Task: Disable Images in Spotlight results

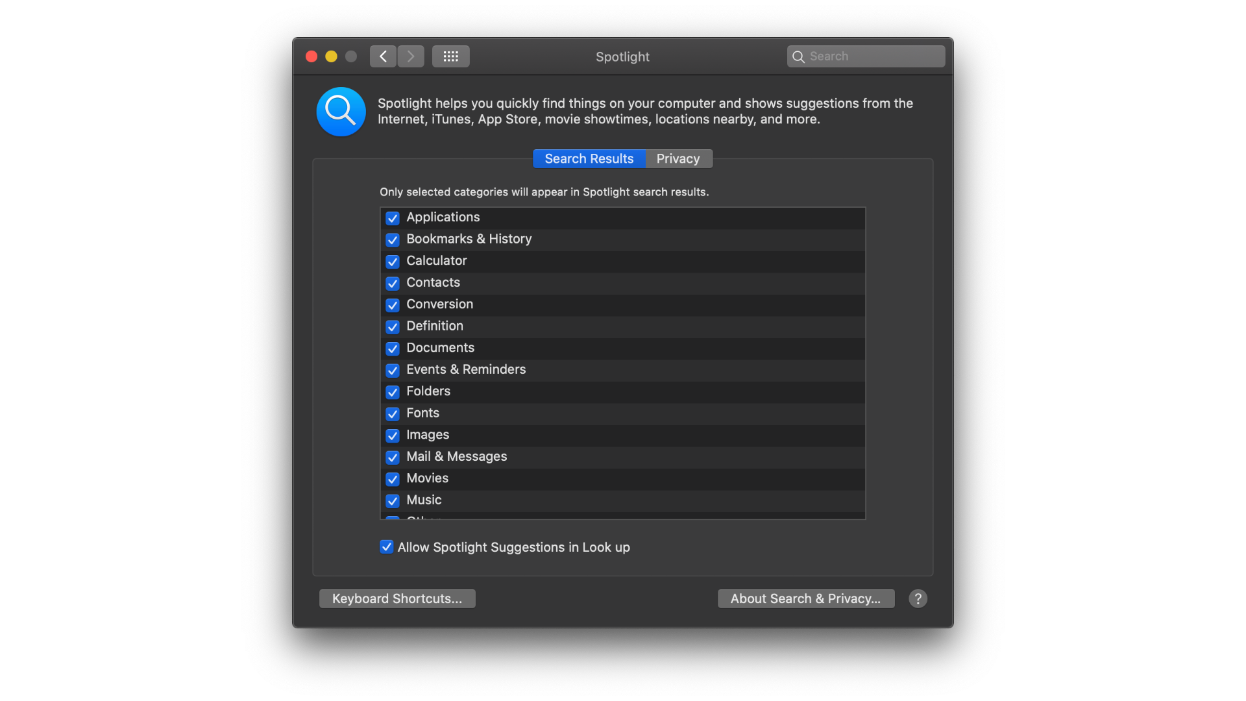Action: tap(392, 436)
